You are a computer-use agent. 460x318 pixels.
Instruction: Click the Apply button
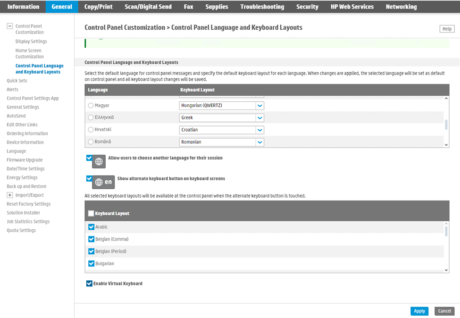coord(419,311)
